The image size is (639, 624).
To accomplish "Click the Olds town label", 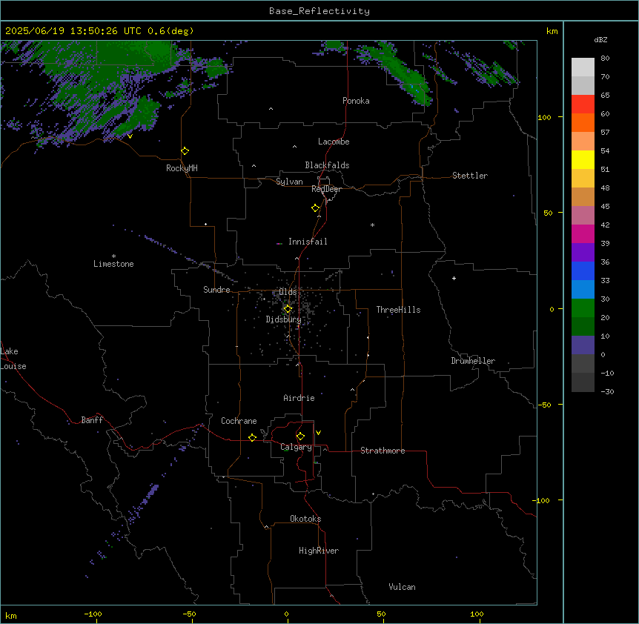I will click(x=288, y=292).
